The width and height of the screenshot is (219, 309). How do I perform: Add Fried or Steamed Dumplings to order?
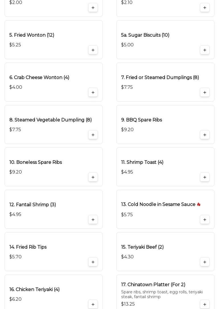coord(205,92)
